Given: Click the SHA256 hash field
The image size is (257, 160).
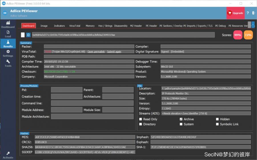Looking at the screenshot, I should click(85, 147).
